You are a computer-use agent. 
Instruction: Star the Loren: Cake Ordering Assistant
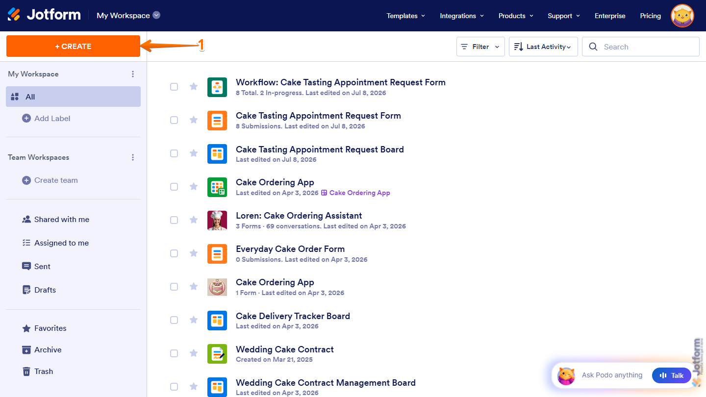point(194,220)
